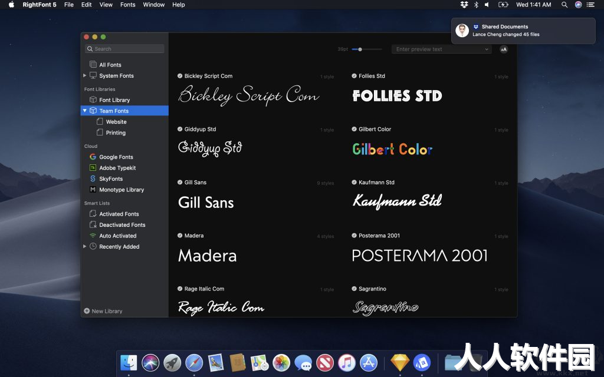The height and width of the screenshot is (377, 604).
Task: Open the Dropbox menu bar icon
Action: tap(464, 5)
